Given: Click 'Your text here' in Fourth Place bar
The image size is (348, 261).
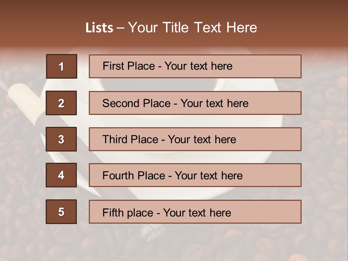Looking at the screenshot, I should (x=208, y=176).
